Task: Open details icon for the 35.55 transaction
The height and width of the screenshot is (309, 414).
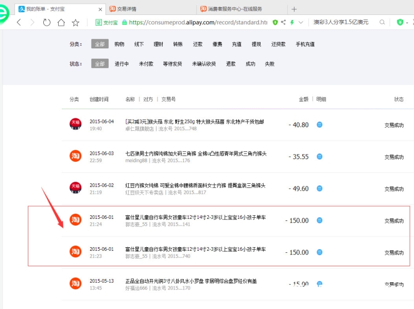Action: point(319,157)
